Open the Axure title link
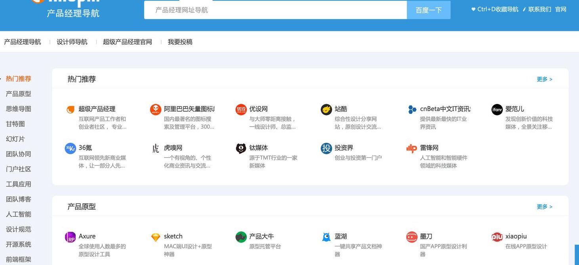The height and width of the screenshot is (265, 579). coord(87,236)
